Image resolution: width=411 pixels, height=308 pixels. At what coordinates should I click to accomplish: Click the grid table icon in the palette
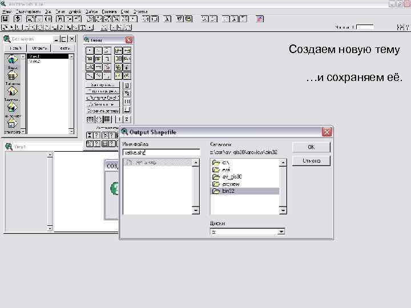(107, 119)
